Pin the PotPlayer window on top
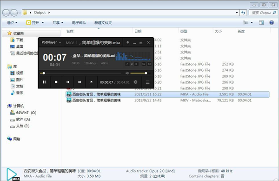The image size is (279, 181). (127, 42)
